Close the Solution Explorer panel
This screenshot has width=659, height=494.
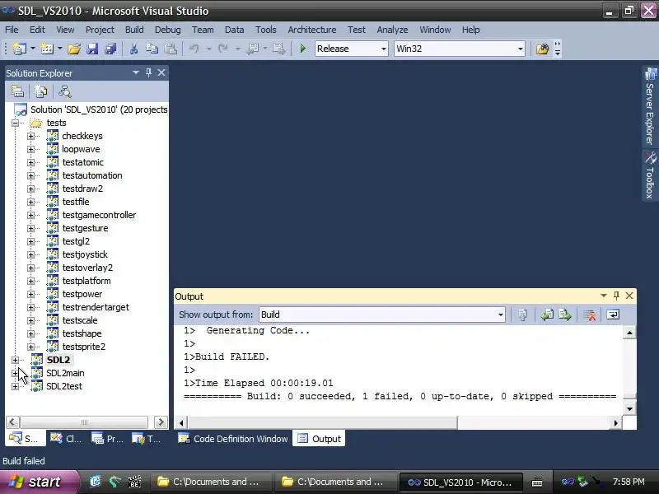pos(161,72)
